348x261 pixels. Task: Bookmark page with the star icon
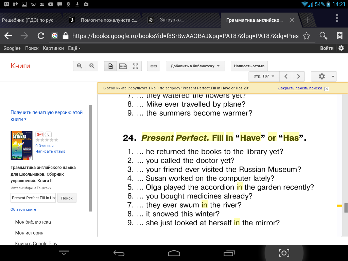tap(307, 36)
